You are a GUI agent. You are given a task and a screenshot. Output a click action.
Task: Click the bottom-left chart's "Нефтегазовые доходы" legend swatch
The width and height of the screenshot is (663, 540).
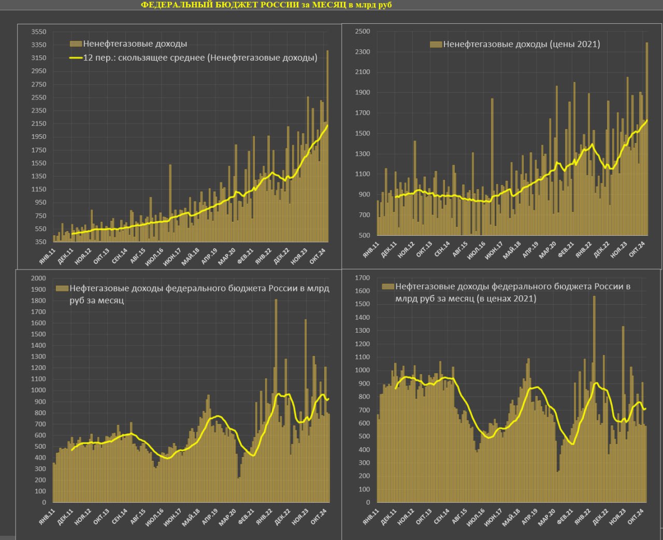62,289
